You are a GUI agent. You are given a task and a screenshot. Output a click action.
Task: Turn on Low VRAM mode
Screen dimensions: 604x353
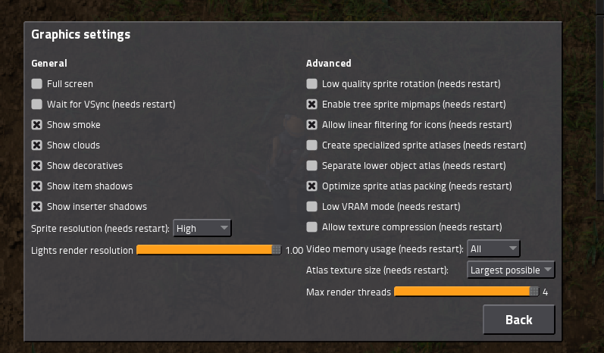(311, 207)
